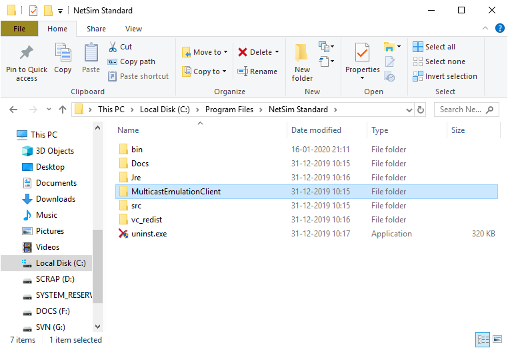Viewport: 508px width, 348px height.
Task: Open the blue Help question icon
Action: point(499,28)
